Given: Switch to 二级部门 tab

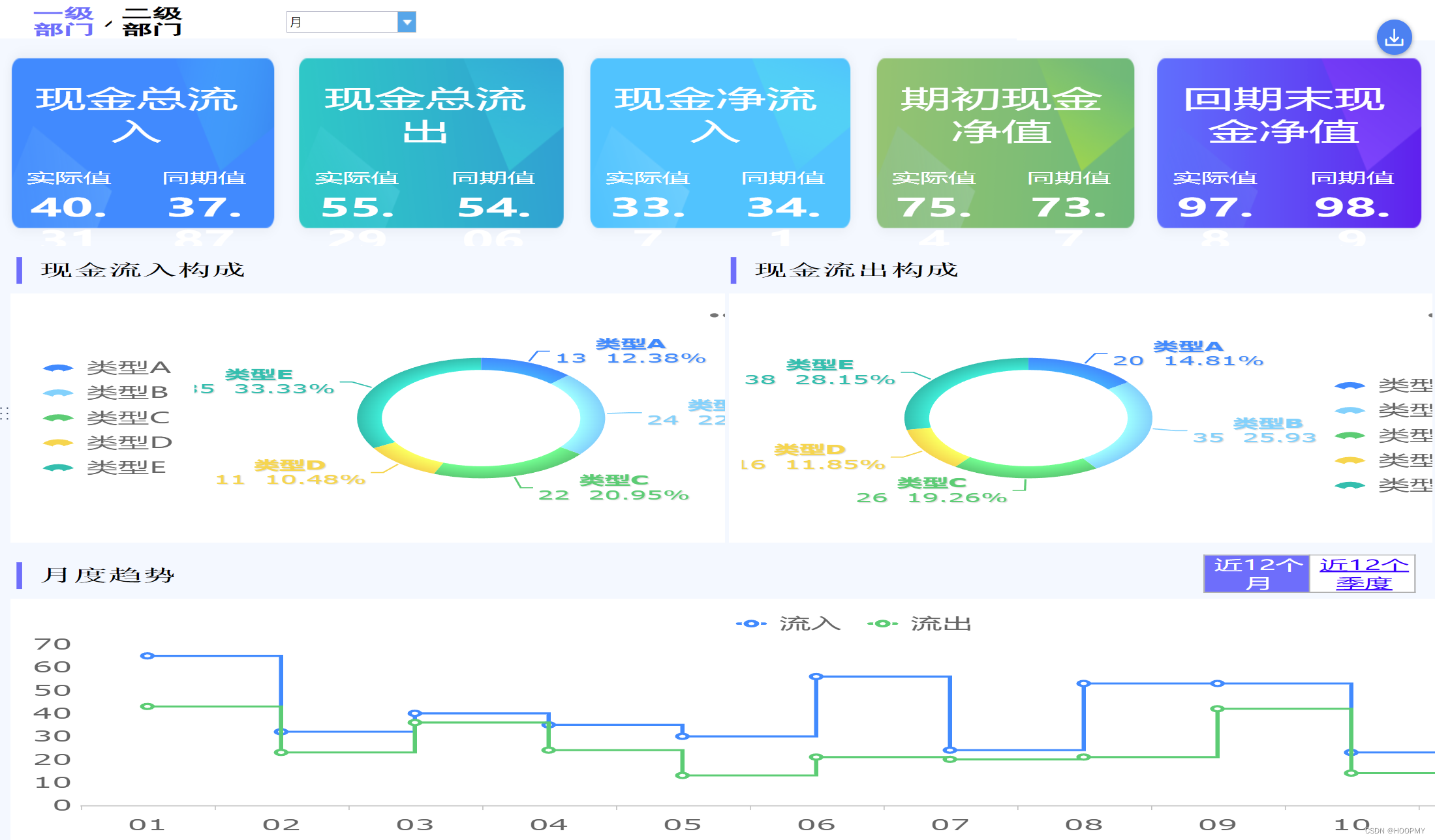Looking at the screenshot, I should coord(151,22).
